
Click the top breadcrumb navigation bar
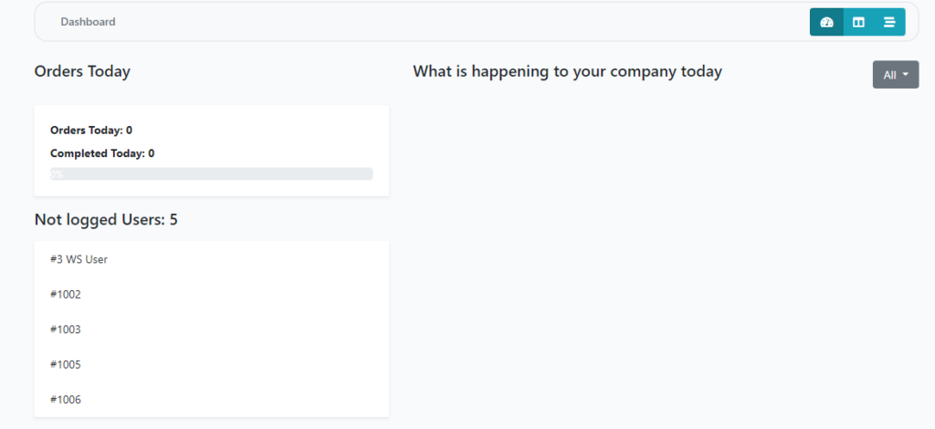tap(457, 22)
